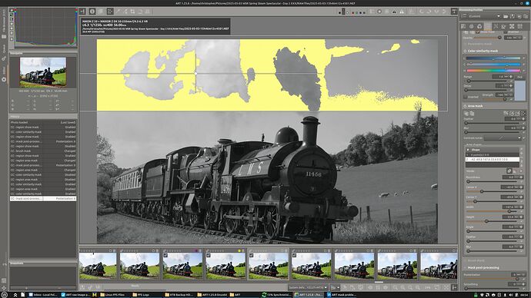The image size is (531, 298).
Task: Click the save image icon bottom left
Action: 82,287
